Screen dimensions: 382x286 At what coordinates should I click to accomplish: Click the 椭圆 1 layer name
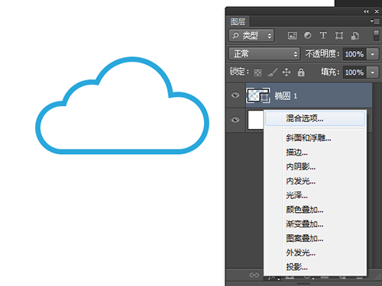point(286,96)
